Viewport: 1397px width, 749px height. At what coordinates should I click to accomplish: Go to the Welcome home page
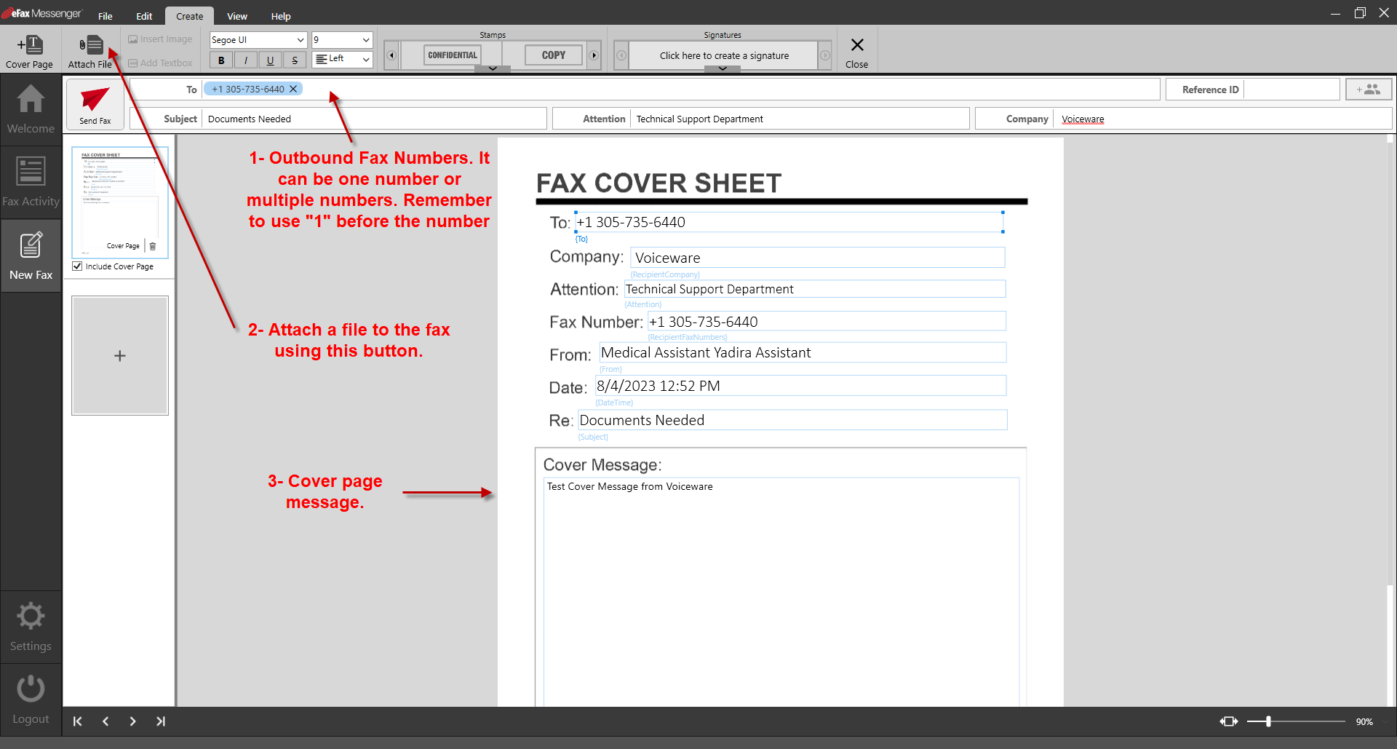coord(31,110)
